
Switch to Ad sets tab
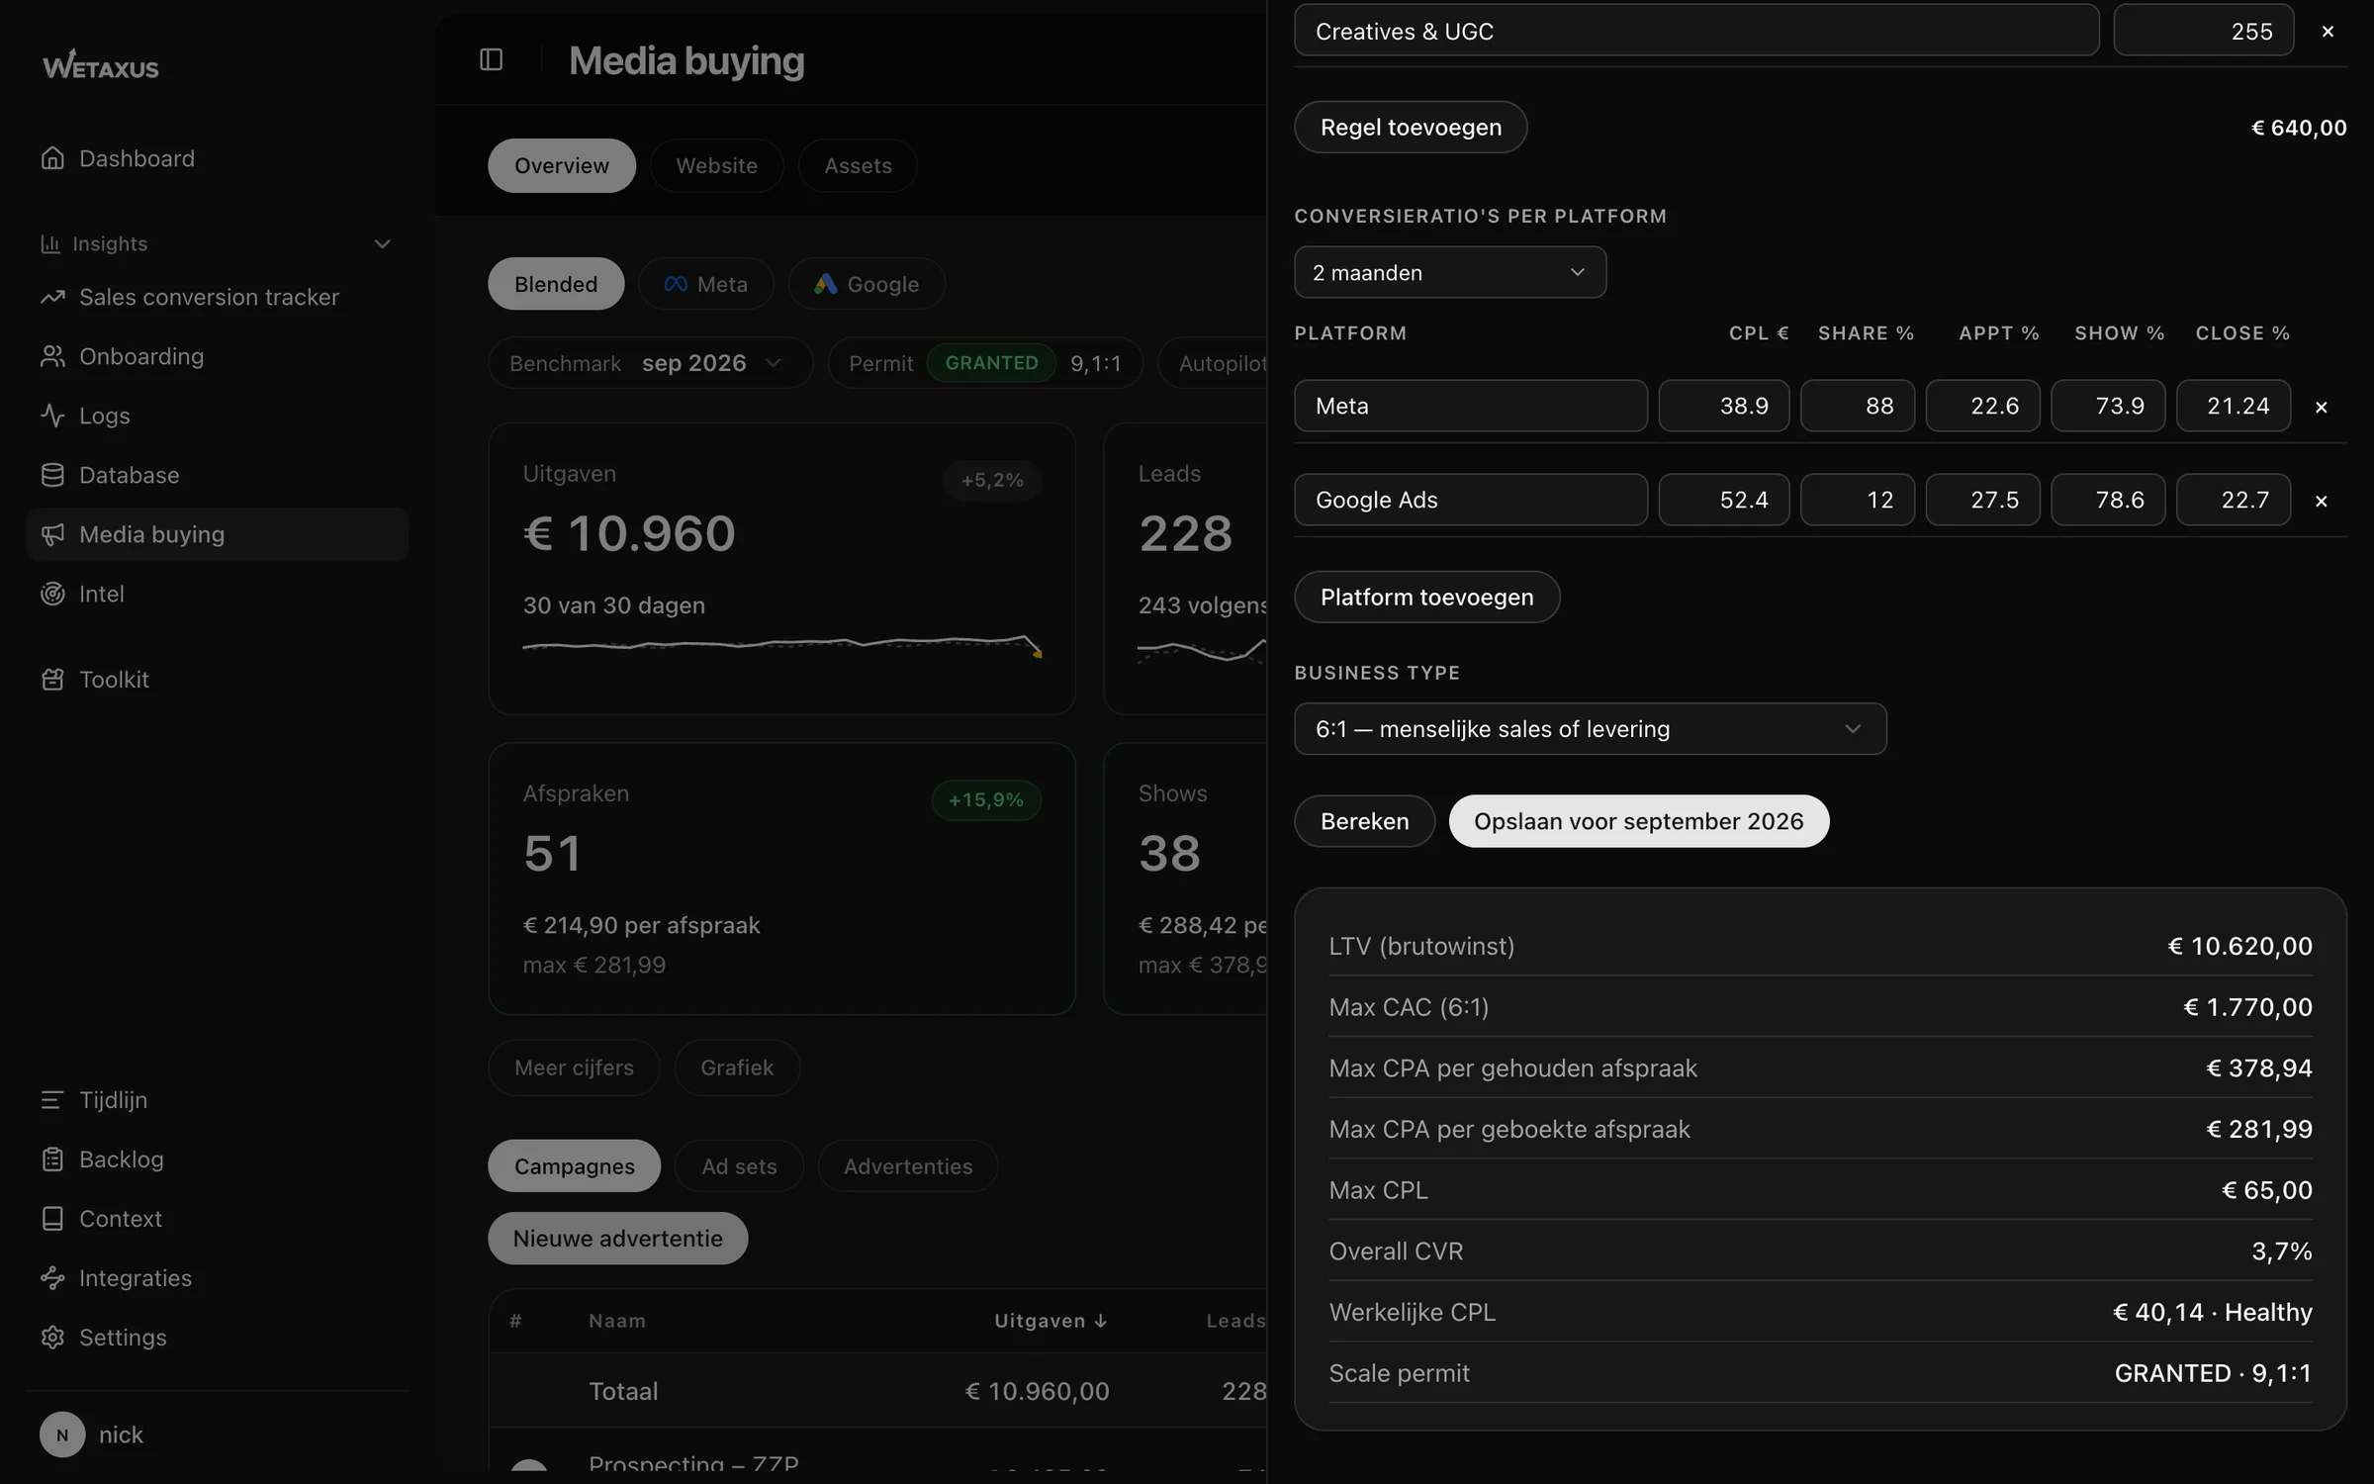point(739,1166)
